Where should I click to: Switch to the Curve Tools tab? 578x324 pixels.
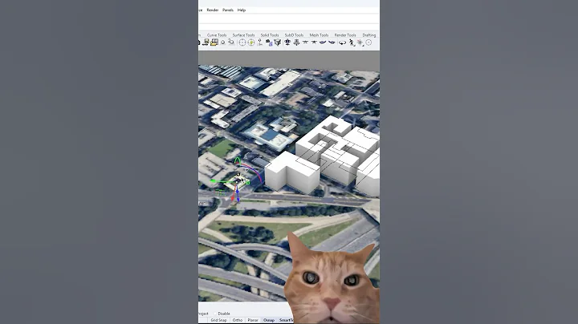(x=217, y=35)
